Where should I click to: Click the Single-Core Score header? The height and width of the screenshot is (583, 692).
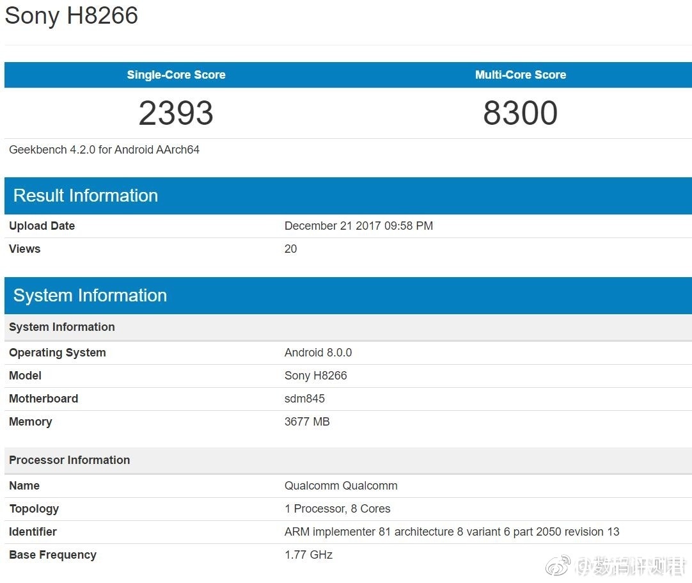tap(176, 75)
